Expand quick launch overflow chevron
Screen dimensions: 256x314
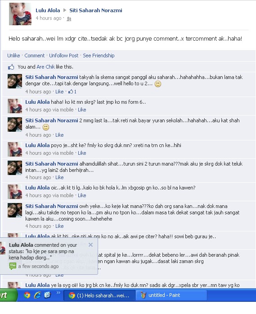tap(58, 293)
